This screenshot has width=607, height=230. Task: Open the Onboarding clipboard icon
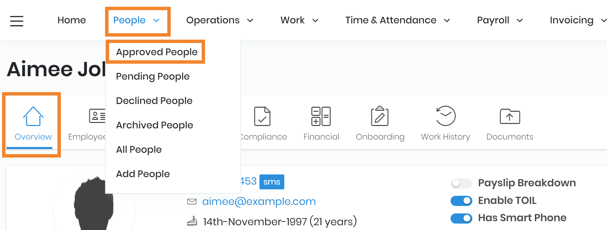tap(380, 117)
